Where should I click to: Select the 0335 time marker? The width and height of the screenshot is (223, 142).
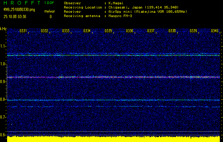click(x=108, y=31)
